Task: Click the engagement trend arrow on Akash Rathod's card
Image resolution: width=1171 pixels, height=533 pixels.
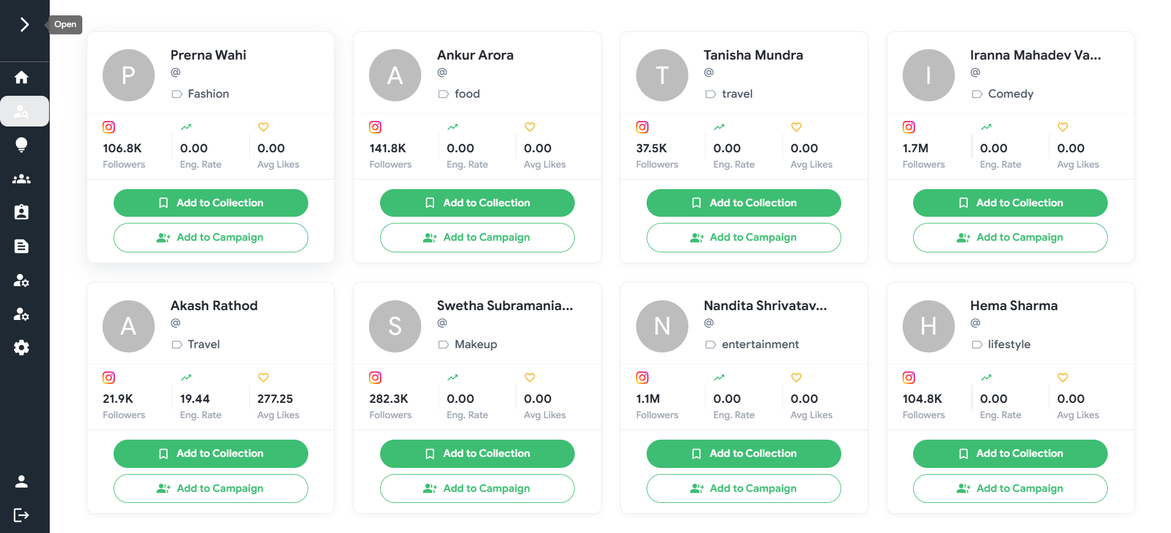Action: [186, 378]
